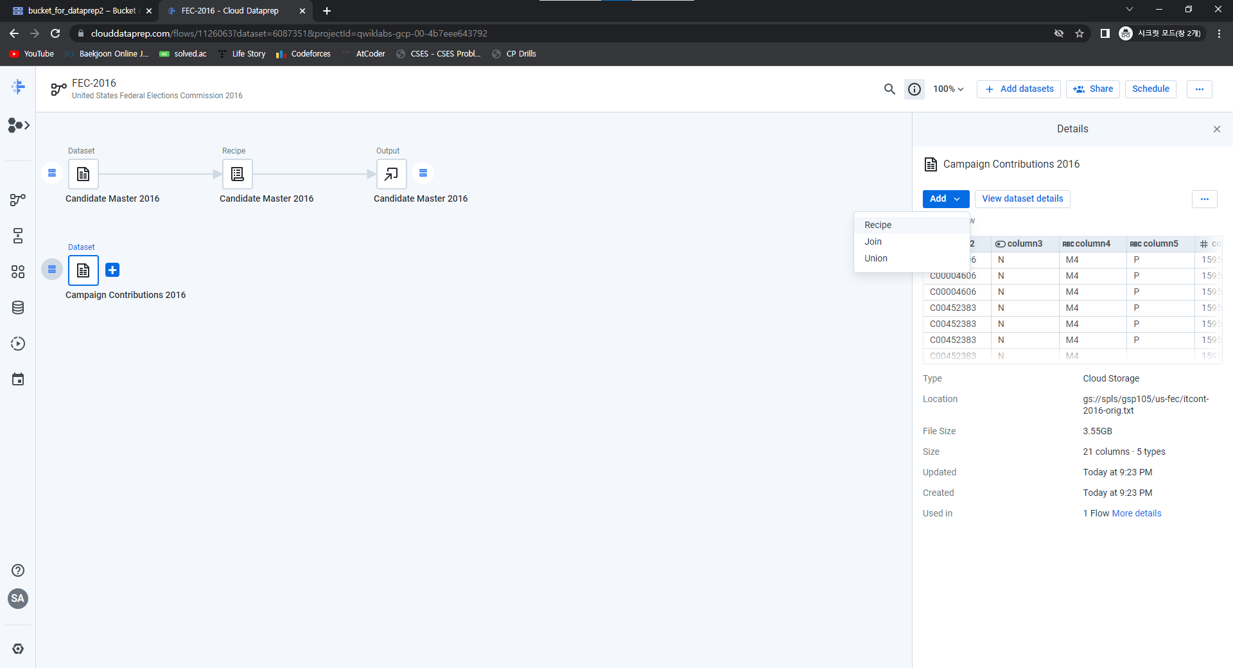
Task: Choose Union from Add menu
Action: (911, 258)
